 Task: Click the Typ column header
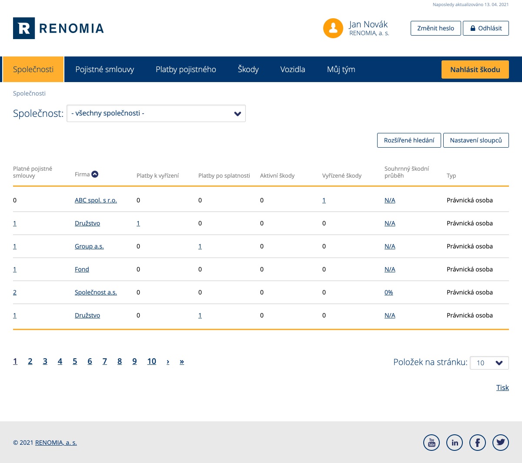click(451, 175)
